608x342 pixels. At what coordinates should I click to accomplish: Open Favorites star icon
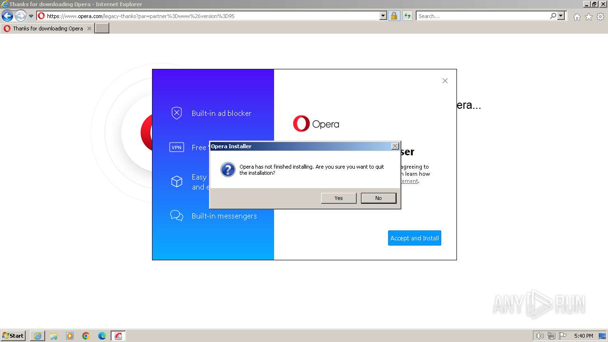point(589,17)
